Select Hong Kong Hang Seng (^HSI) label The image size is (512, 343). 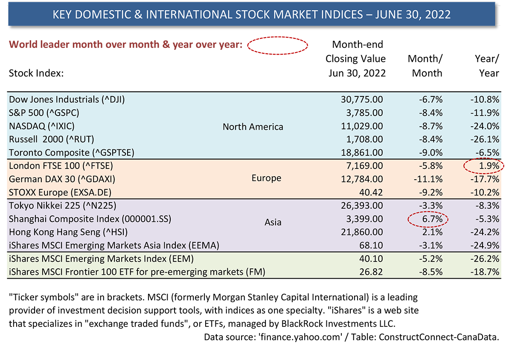pos(68,233)
